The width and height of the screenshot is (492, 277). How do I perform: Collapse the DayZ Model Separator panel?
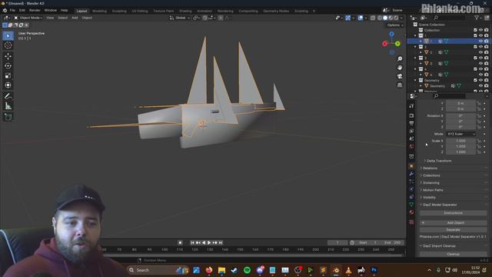pyautogui.click(x=439, y=205)
